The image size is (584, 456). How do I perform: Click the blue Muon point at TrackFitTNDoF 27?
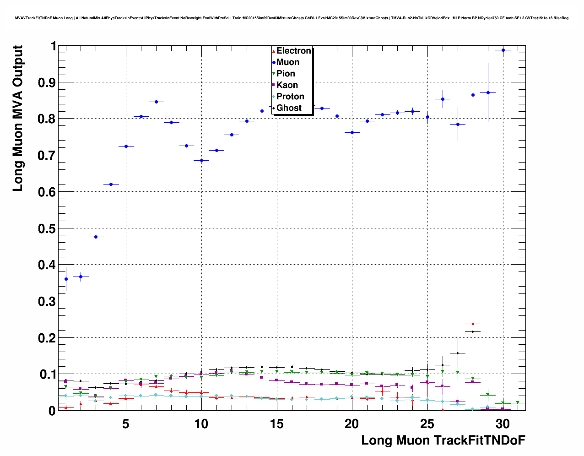click(458, 124)
